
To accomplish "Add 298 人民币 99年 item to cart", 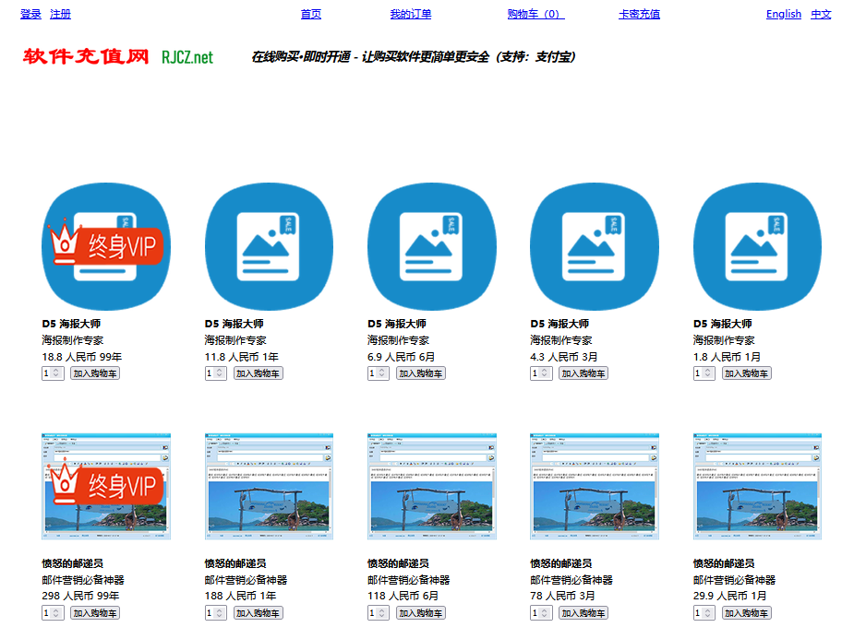I will pyautogui.click(x=95, y=613).
